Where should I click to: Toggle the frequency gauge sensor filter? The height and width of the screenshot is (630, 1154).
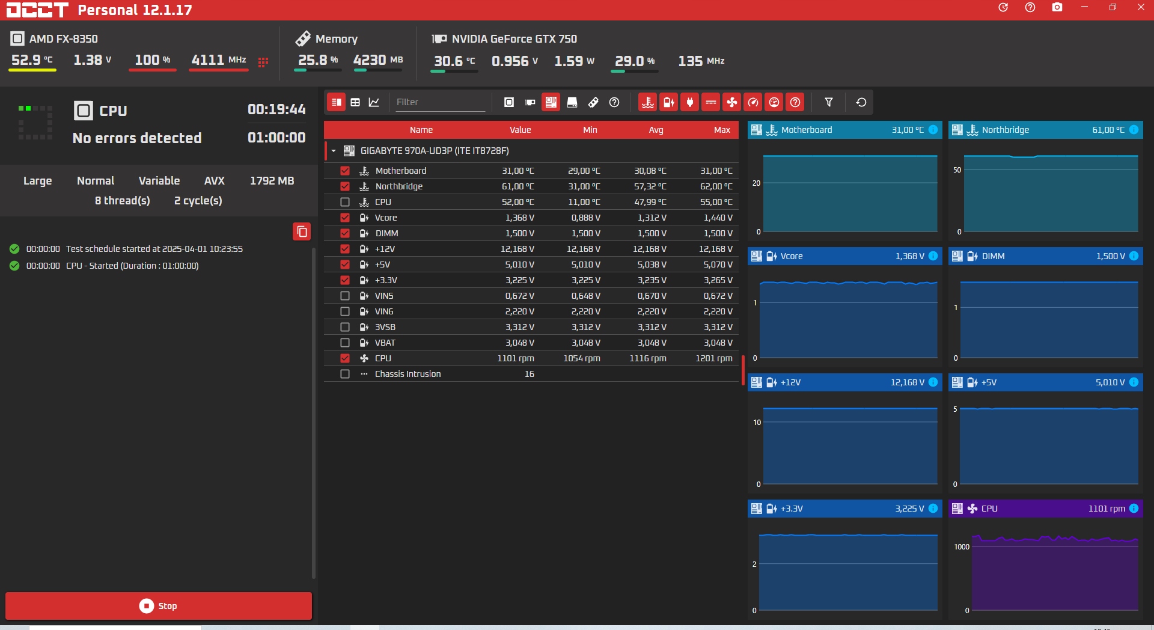pyautogui.click(x=753, y=102)
